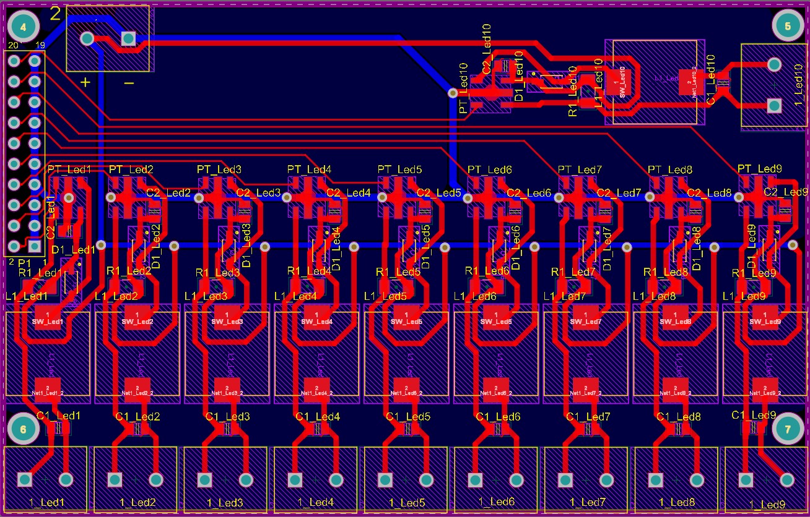
Task: Select mounting hole 7 at bottom-right
Action: (788, 429)
